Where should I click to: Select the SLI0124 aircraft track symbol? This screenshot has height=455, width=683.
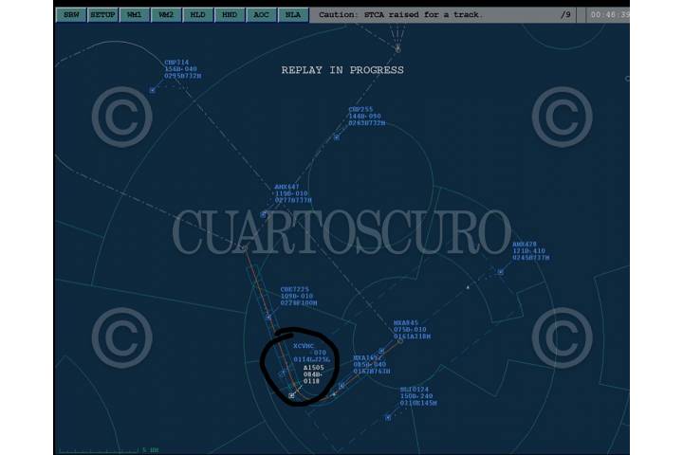[388, 416]
